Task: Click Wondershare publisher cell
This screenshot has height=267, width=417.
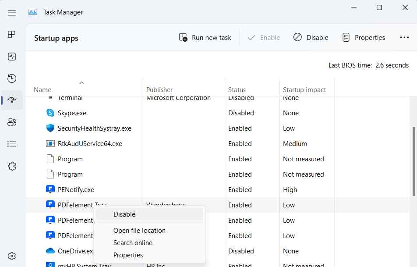Action: (165, 204)
